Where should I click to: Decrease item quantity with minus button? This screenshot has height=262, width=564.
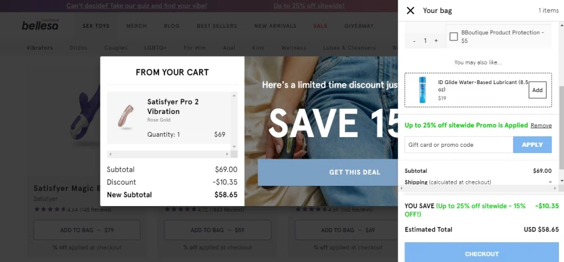pos(415,41)
